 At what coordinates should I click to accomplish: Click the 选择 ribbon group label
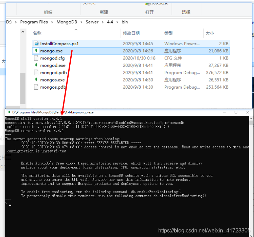186,12
